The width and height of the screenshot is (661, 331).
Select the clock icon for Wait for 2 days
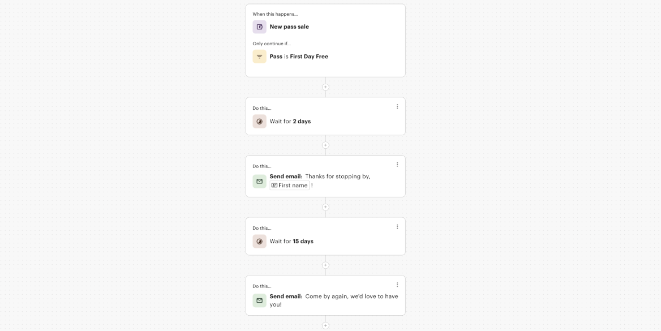(259, 122)
